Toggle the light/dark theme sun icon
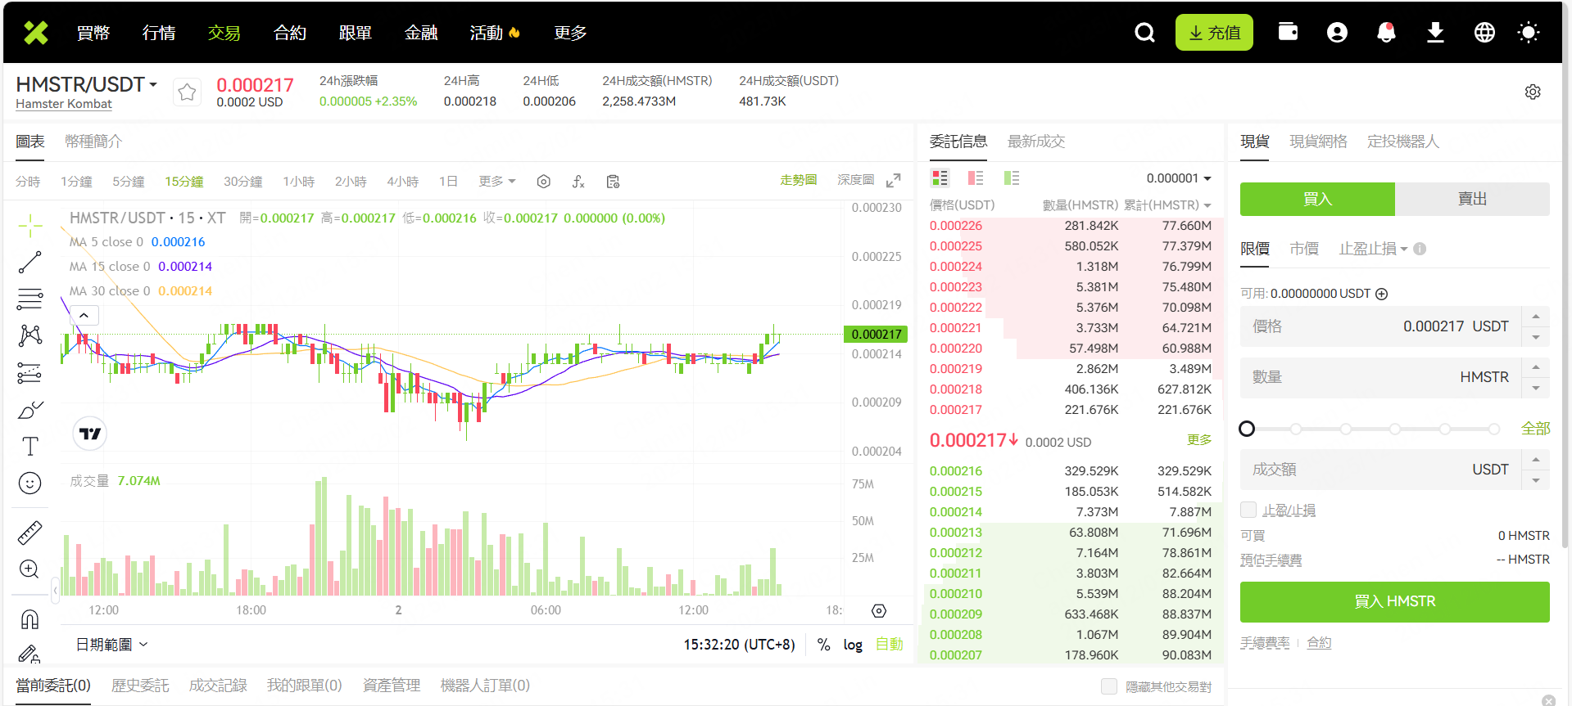Viewport: 1572px width, 706px height. [x=1528, y=33]
